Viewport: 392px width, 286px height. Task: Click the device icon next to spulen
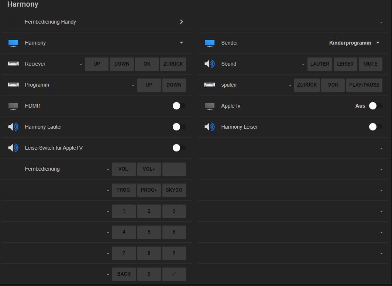[210, 85]
